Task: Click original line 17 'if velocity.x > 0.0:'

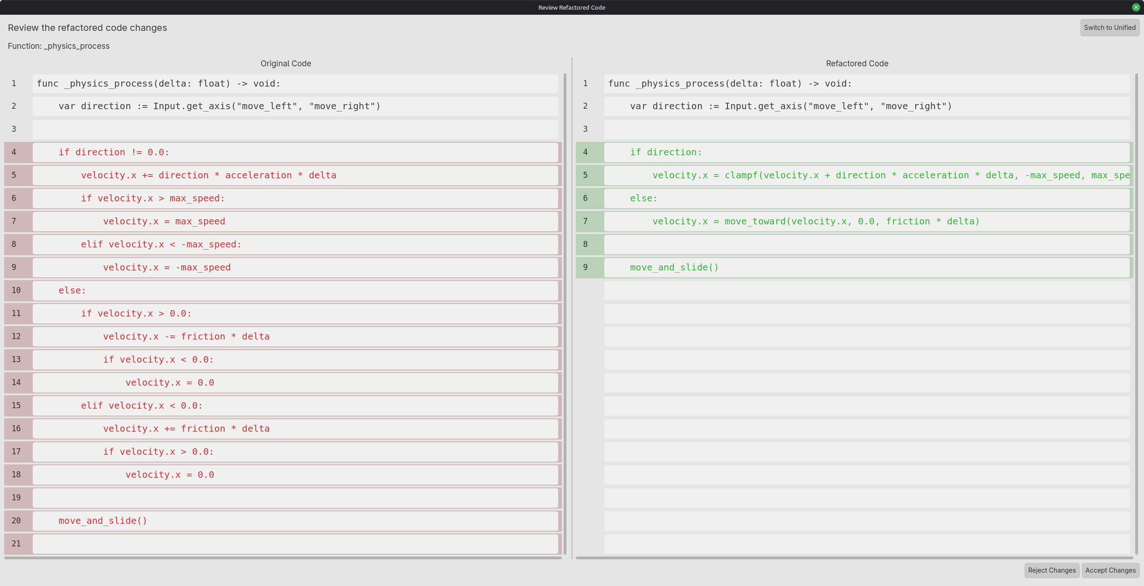Action: 295,452
